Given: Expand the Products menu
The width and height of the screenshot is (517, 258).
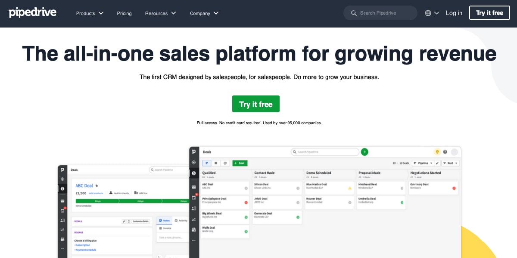Looking at the screenshot, I should click(x=90, y=13).
